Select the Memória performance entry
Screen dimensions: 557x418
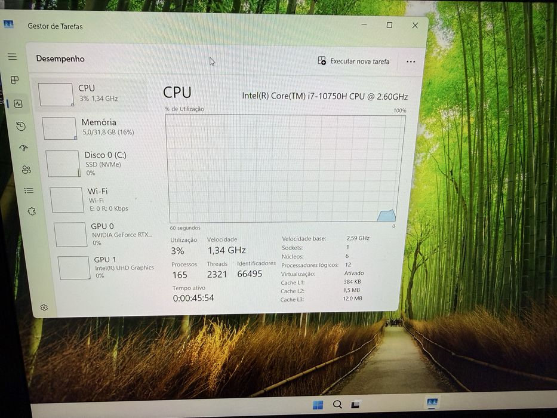[94, 128]
